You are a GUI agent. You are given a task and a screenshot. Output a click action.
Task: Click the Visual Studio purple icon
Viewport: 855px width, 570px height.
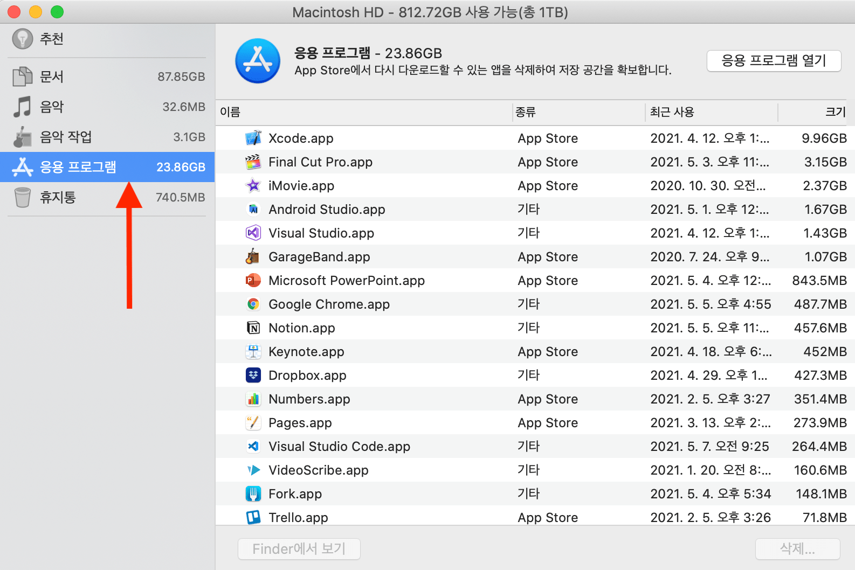point(253,233)
